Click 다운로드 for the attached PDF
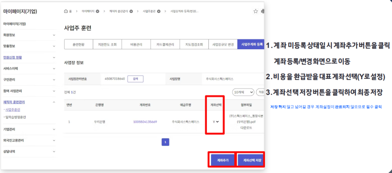Image resolution: width=392 pixels, height=173 pixels. pos(247,128)
